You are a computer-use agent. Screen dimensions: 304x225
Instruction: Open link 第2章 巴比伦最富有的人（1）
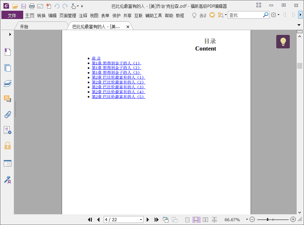point(119,77)
